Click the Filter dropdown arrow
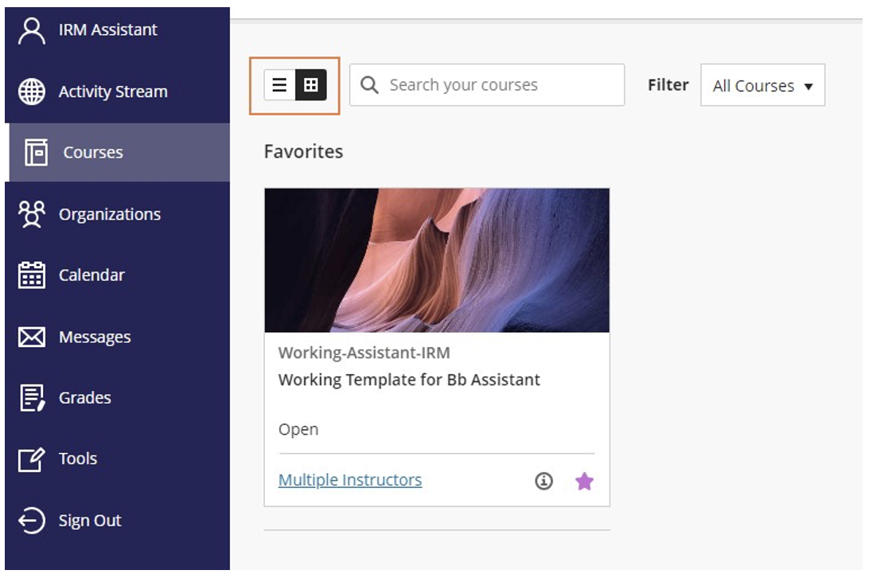The width and height of the screenshot is (869, 578). point(809,87)
